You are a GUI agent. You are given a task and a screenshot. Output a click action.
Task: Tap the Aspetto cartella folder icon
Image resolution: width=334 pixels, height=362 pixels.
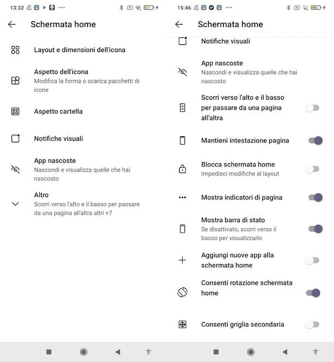click(x=15, y=111)
